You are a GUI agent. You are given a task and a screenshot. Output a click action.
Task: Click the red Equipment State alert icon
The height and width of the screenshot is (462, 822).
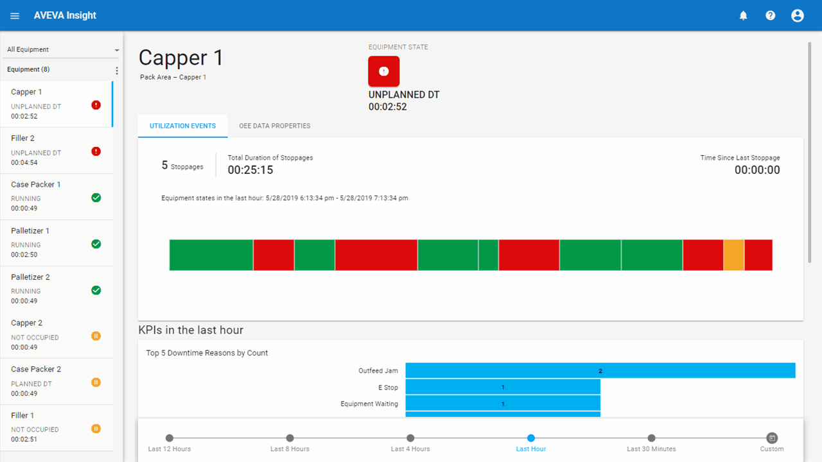(x=383, y=71)
